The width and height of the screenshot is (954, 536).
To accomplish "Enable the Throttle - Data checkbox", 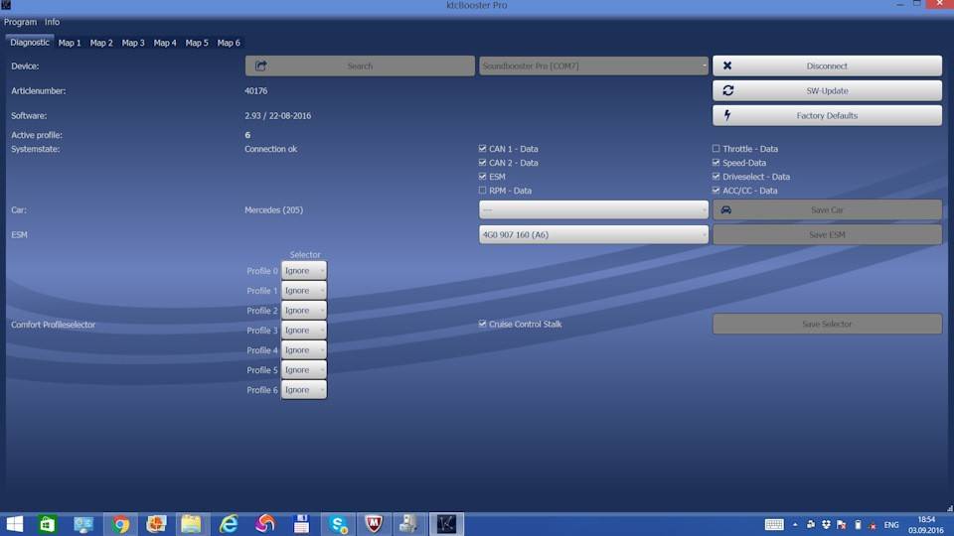I will point(716,149).
